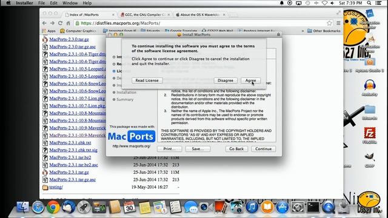Click the distfiles.macports.org address bar
Image resolution: width=388 pixels, height=218 pixels.
click(x=203, y=23)
